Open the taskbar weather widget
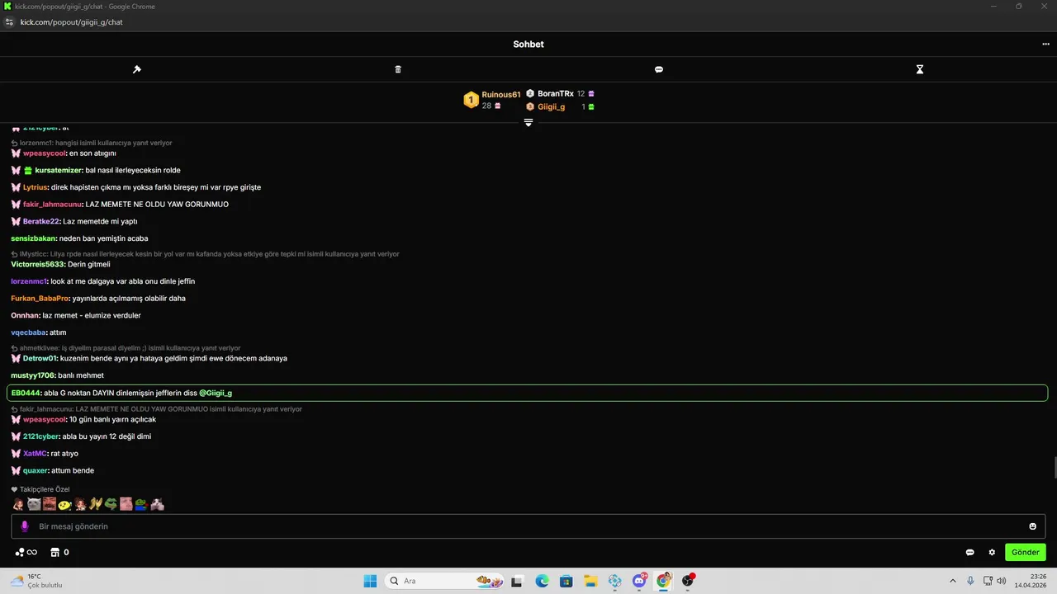This screenshot has width=1057, height=594. [x=36, y=581]
